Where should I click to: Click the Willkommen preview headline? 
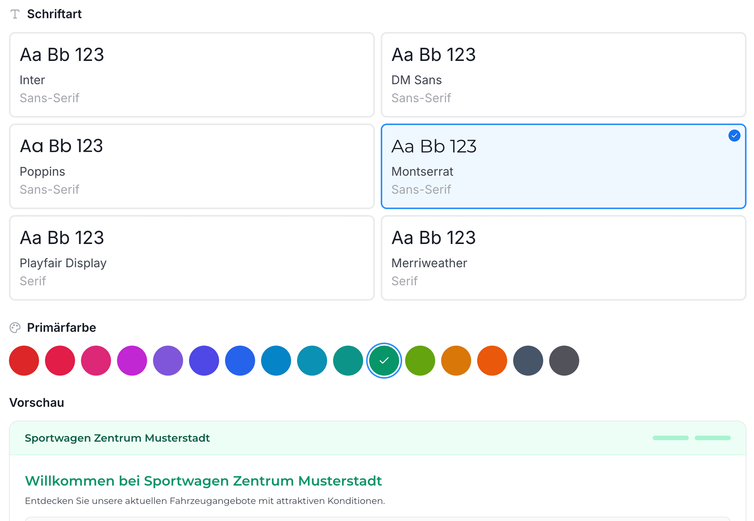203,481
